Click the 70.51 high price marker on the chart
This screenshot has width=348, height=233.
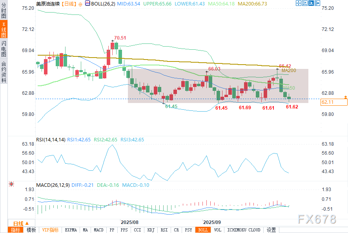tap(120, 38)
